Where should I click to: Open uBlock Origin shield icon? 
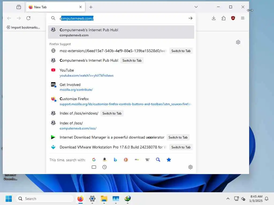pos(233,18)
